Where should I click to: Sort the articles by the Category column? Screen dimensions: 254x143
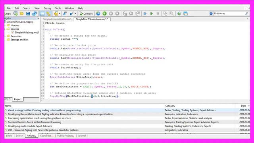coord(200,106)
